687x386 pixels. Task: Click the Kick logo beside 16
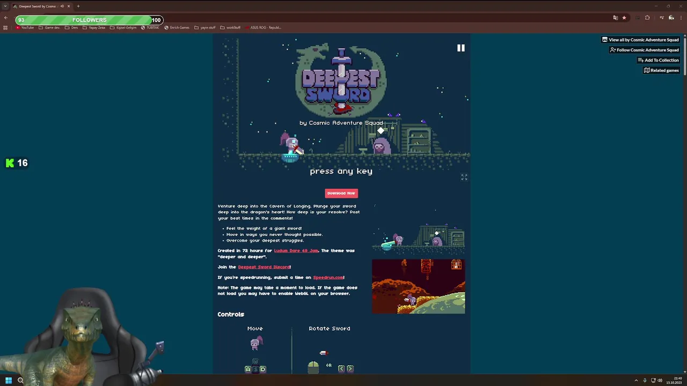coord(10,163)
